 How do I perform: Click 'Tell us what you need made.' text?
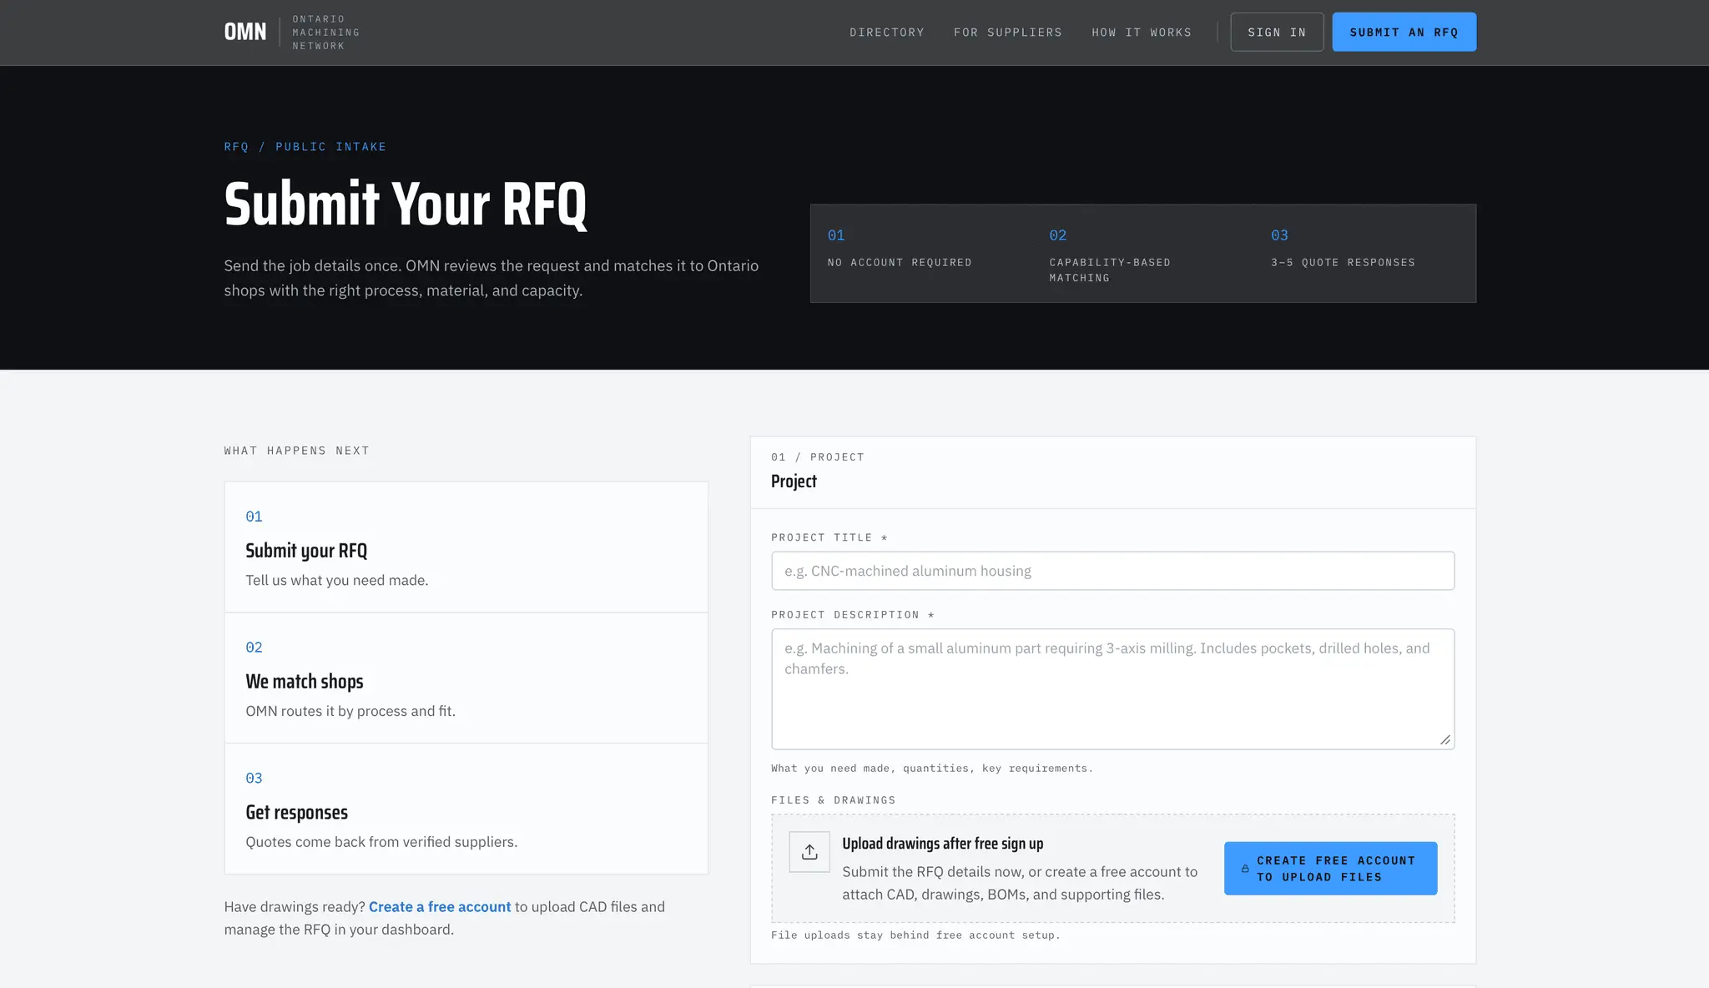pos(337,581)
